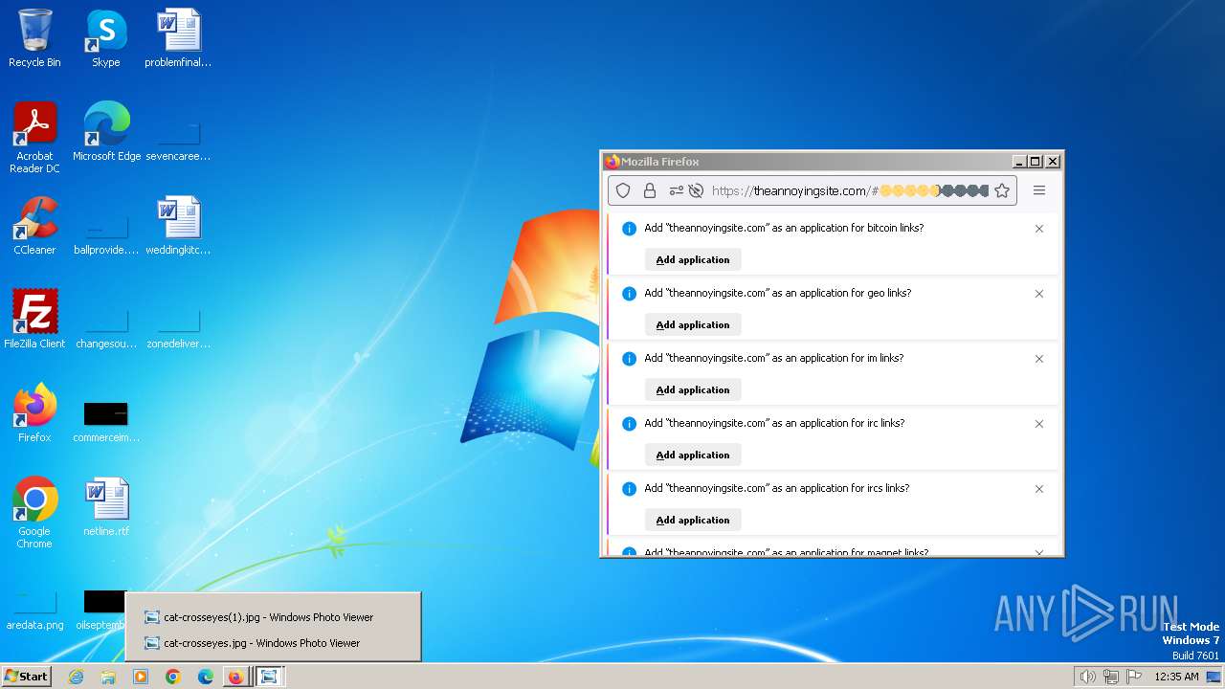
Task: Switch to cat-crosseyes.jpg Photo Viewer window
Action: point(273,643)
